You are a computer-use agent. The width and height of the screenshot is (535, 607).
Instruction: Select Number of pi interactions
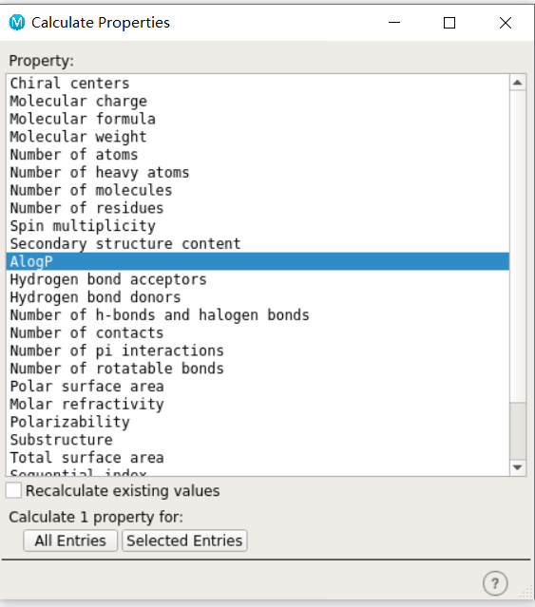pos(258,351)
